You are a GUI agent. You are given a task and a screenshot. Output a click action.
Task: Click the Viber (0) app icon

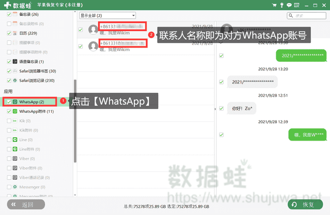(15, 158)
